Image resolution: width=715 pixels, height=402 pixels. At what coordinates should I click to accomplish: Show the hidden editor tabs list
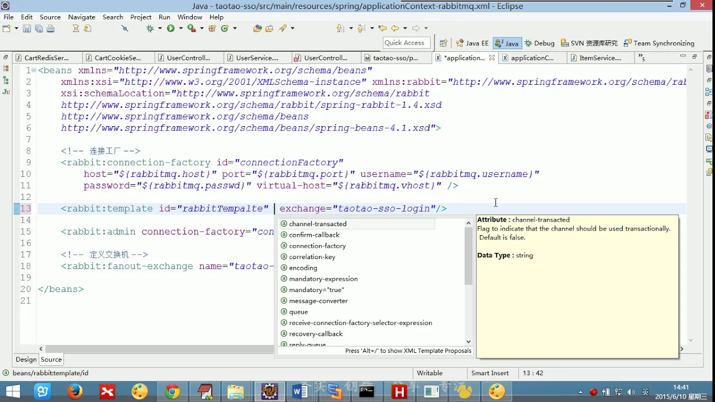[642, 58]
